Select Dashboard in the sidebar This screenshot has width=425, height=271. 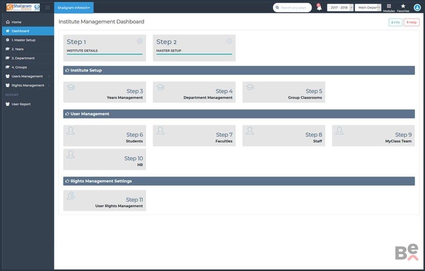tap(28, 31)
